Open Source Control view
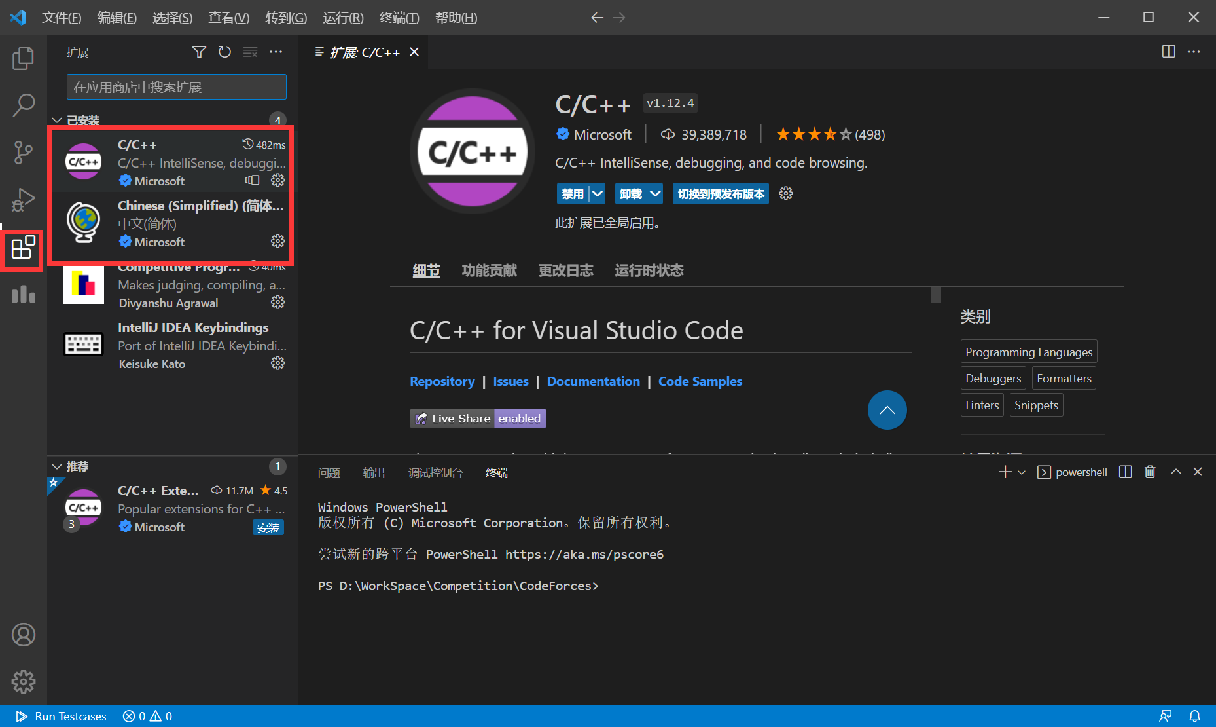Image resolution: width=1216 pixels, height=727 pixels. click(x=24, y=152)
